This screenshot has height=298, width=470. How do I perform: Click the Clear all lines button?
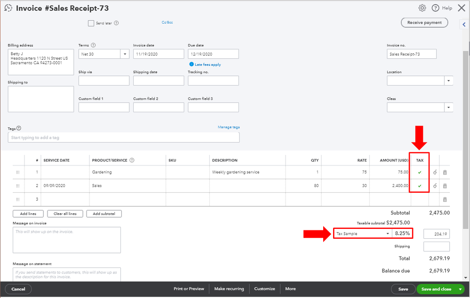pyautogui.click(x=65, y=213)
